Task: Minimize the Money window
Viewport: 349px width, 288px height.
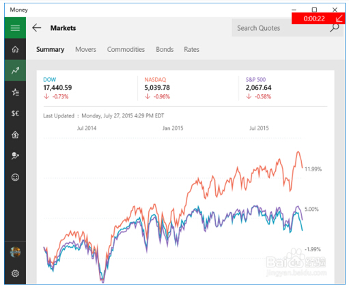Action: click(294, 10)
